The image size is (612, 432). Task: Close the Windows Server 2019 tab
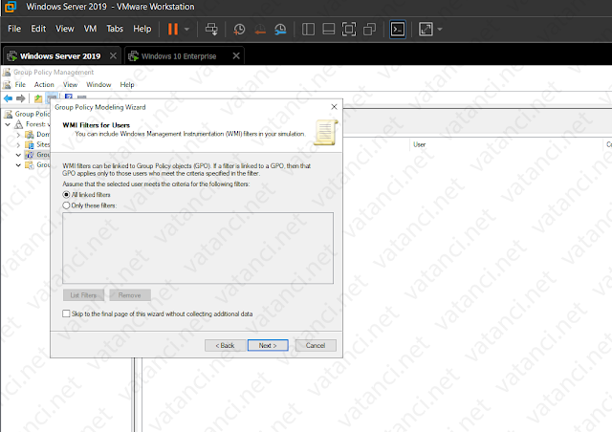pos(113,55)
